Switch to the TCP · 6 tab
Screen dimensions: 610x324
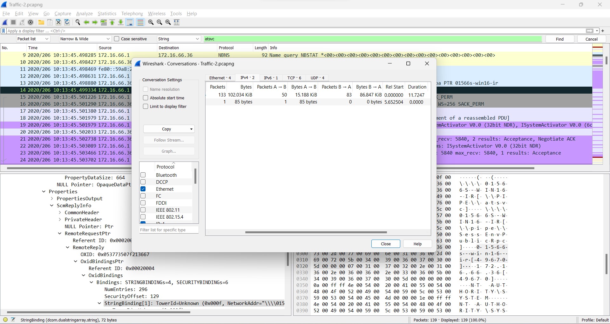pyautogui.click(x=294, y=78)
